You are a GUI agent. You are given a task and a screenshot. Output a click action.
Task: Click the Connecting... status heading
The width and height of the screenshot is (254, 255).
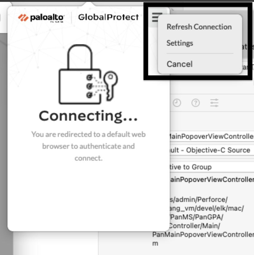point(88,116)
